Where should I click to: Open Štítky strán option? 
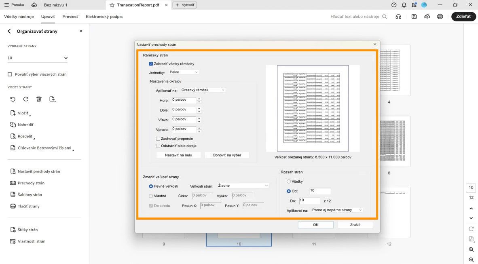coord(24,230)
